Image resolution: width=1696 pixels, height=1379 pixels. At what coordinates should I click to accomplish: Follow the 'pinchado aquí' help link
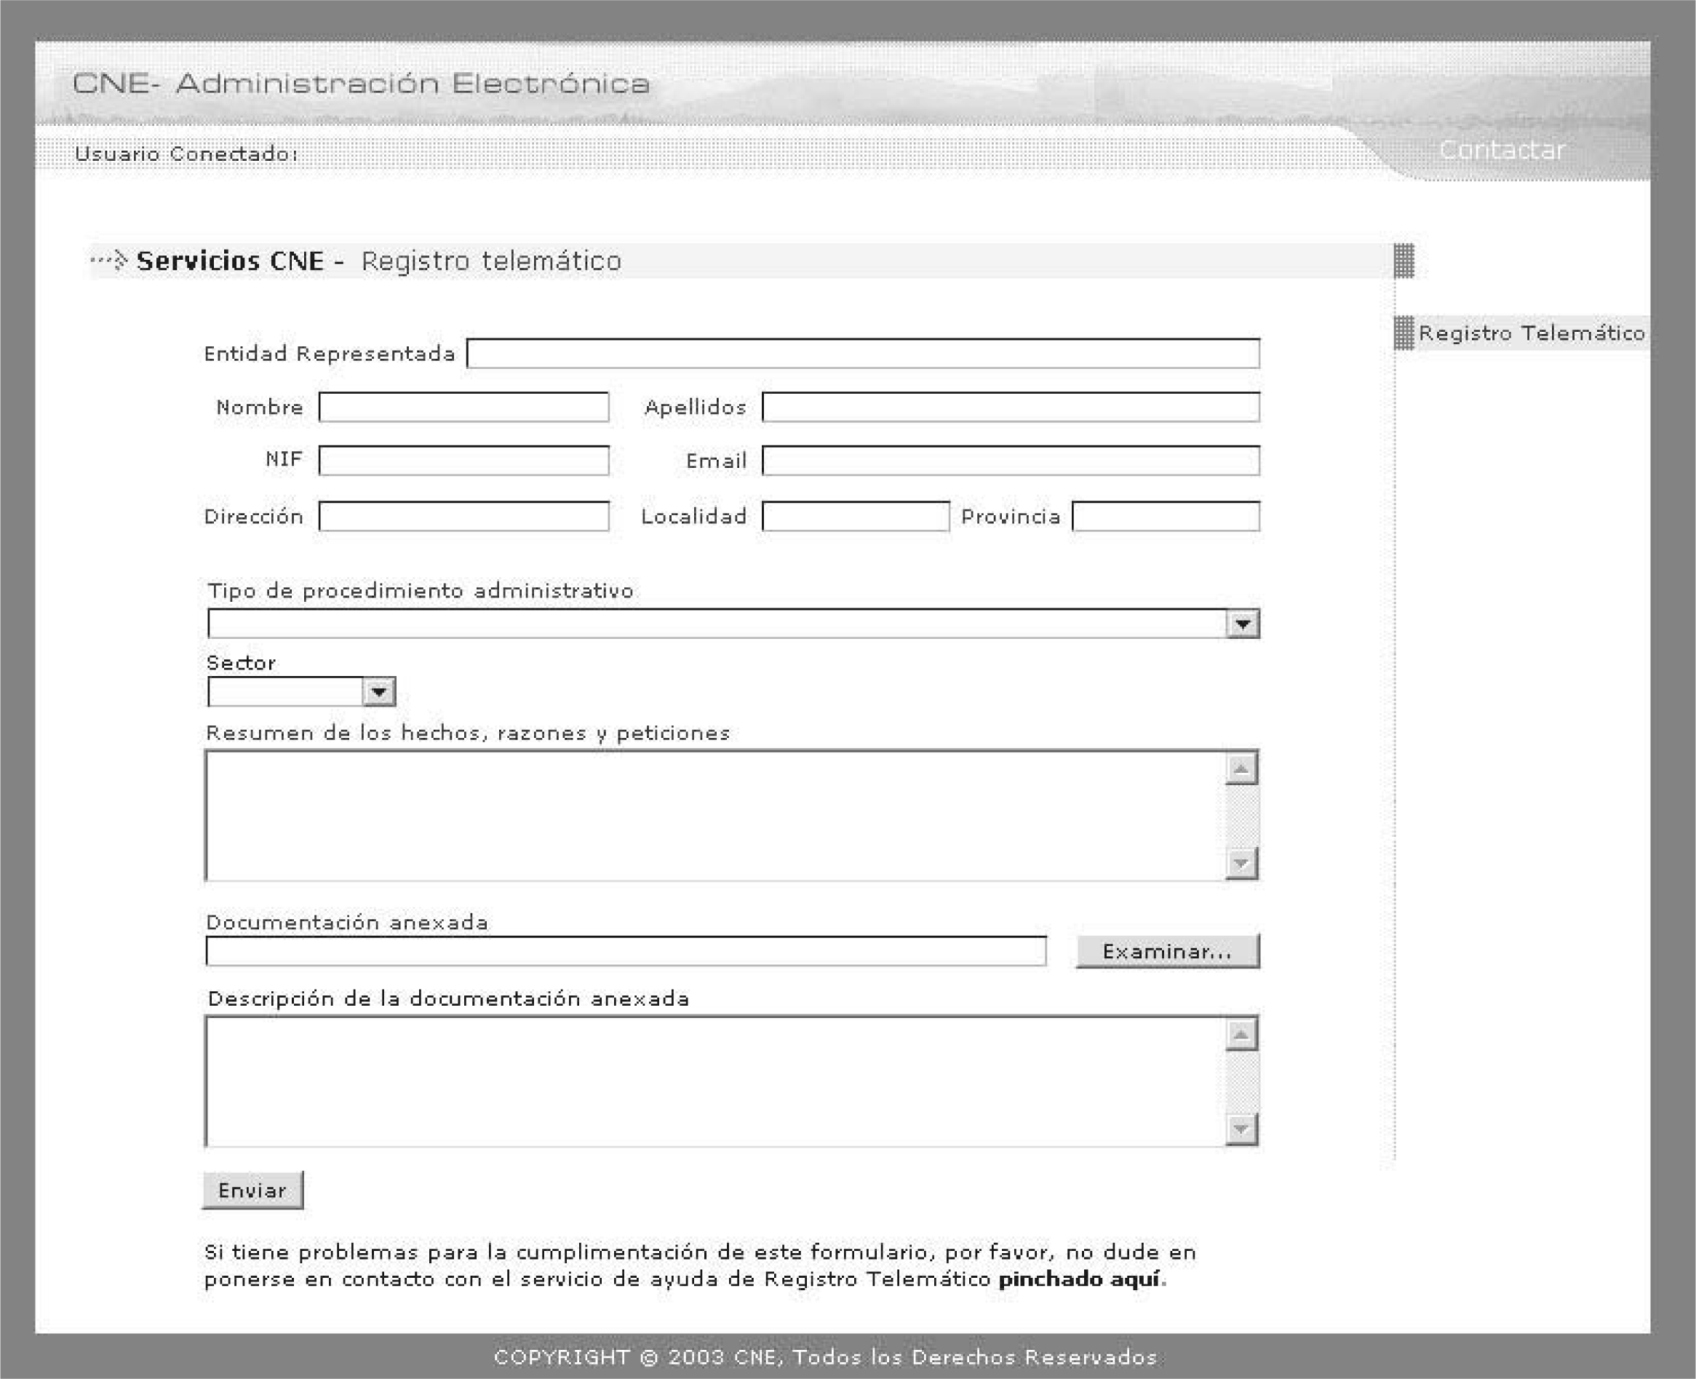tap(1080, 1280)
